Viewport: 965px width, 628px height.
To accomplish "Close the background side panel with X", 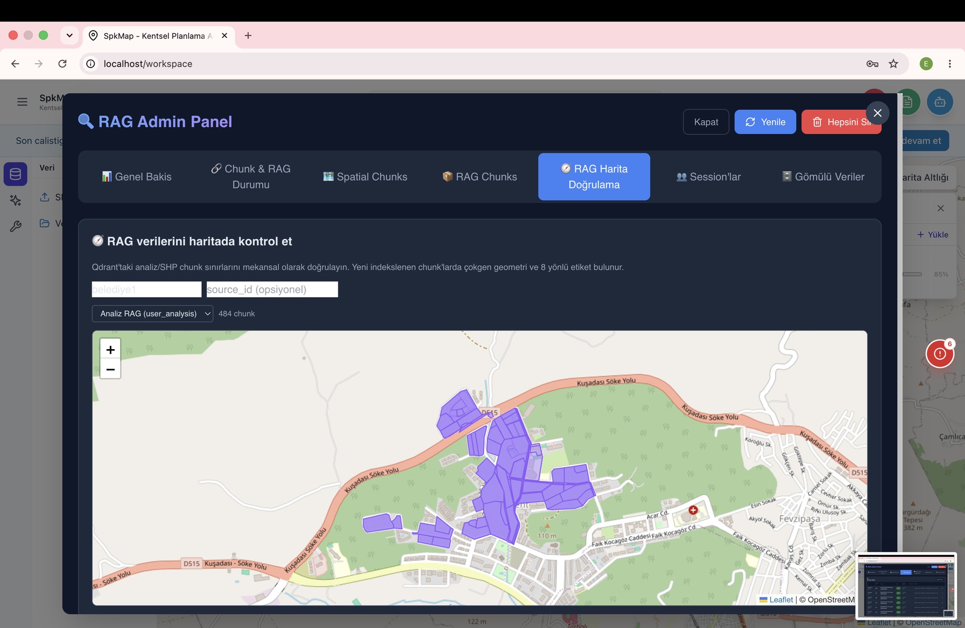I will [x=940, y=208].
